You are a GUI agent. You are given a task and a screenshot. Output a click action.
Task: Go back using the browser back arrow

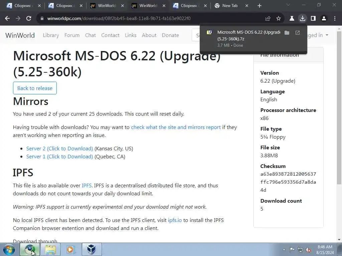coord(7,19)
